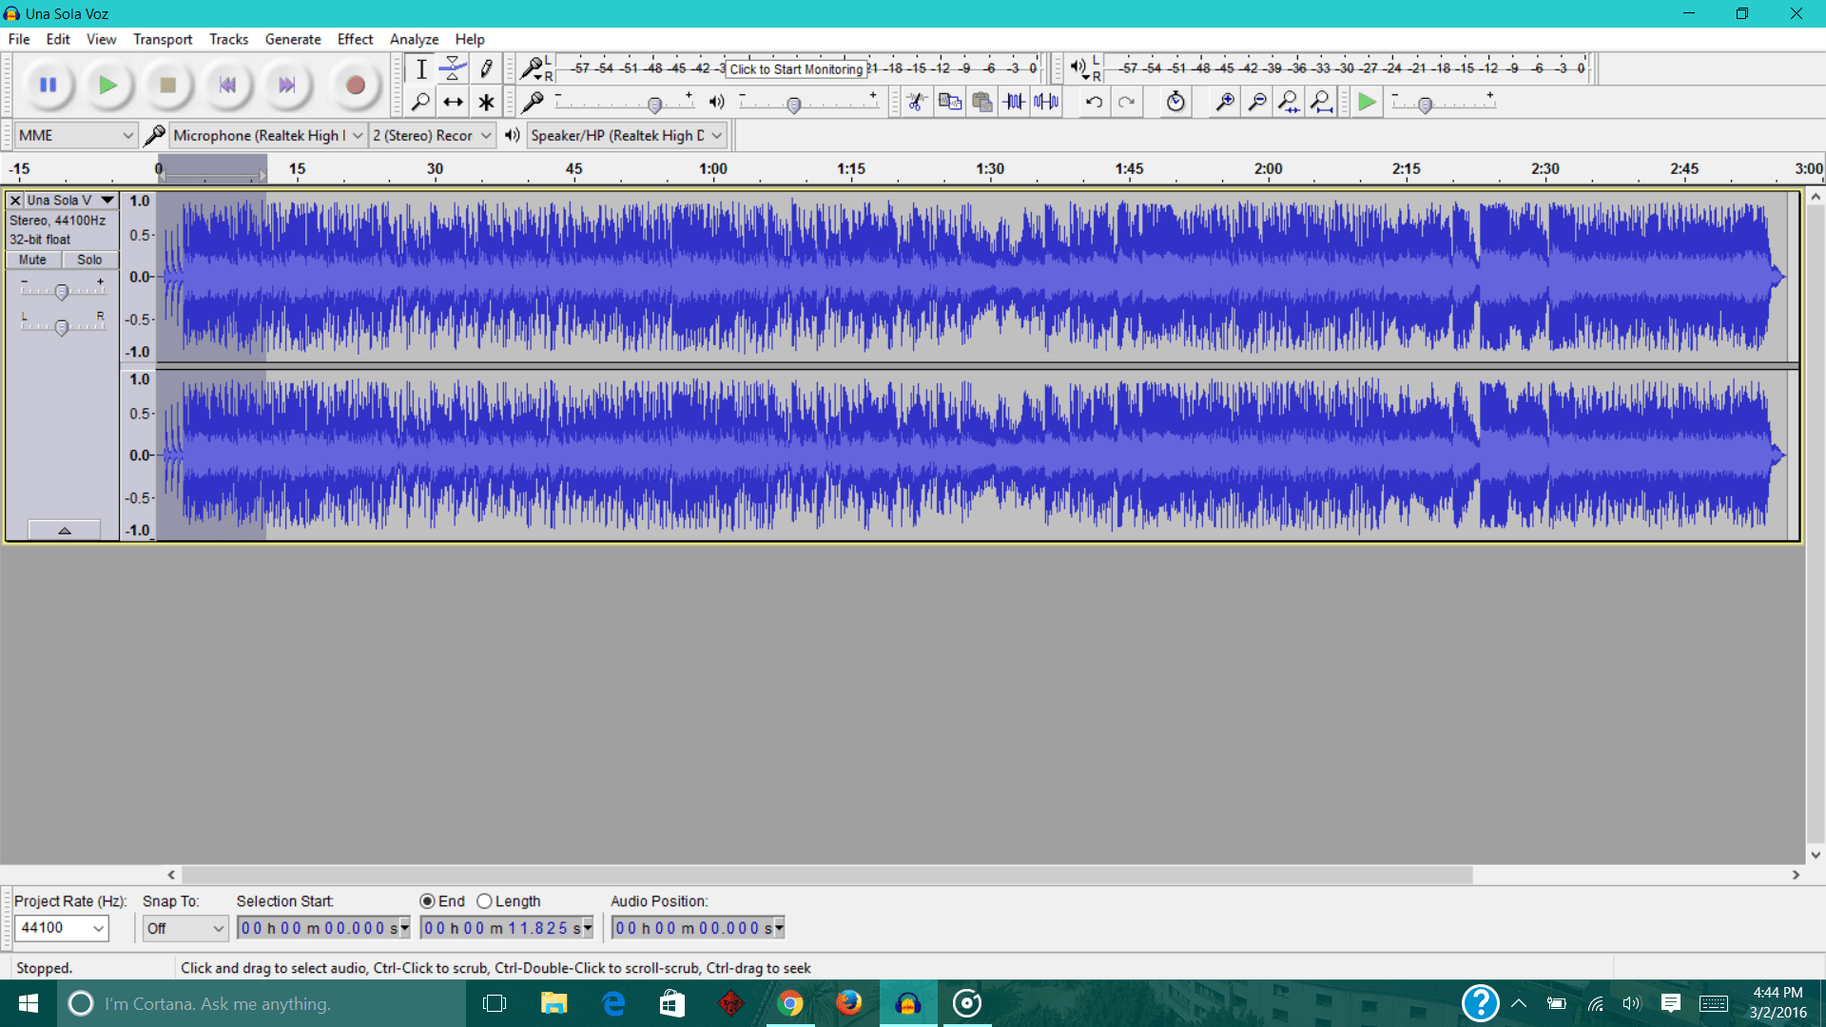Image resolution: width=1826 pixels, height=1027 pixels.
Task: Click the Firefox icon in taskbar
Action: pos(848,1003)
